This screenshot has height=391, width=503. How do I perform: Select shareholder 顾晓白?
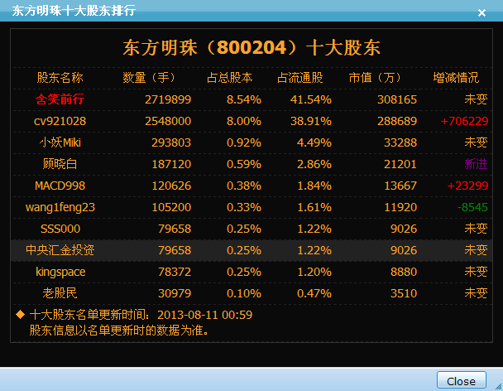[x=60, y=164]
